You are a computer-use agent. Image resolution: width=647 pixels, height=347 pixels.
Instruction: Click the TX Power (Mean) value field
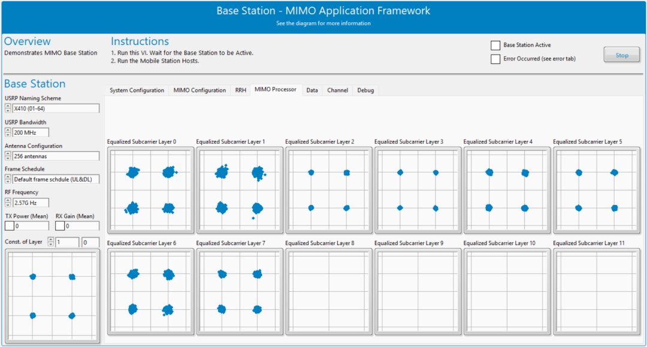pos(31,226)
